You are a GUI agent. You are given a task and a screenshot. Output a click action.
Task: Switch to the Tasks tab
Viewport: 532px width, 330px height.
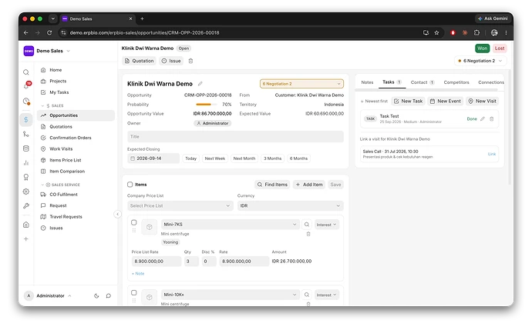pyautogui.click(x=392, y=82)
